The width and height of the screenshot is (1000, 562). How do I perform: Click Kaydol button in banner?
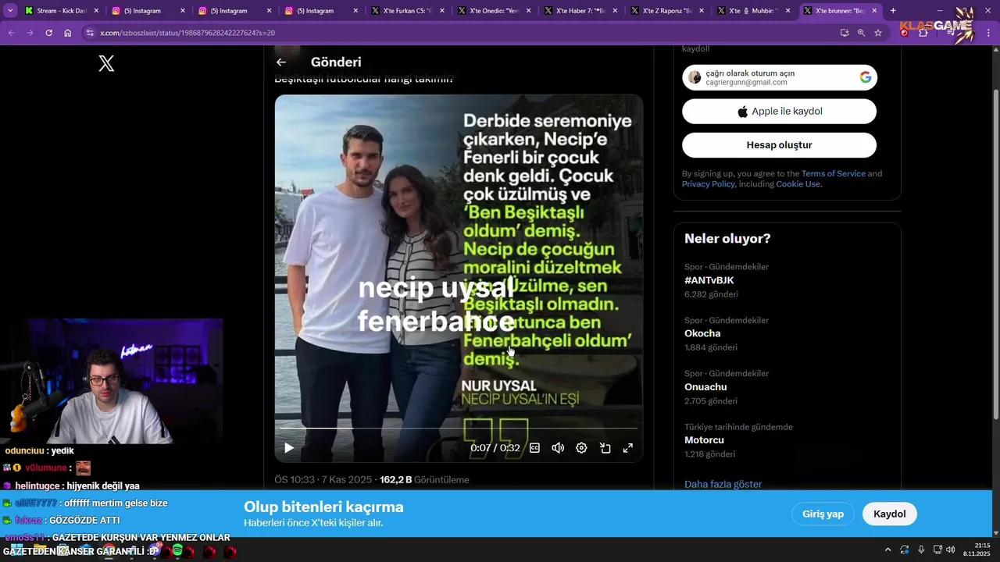pyautogui.click(x=889, y=514)
